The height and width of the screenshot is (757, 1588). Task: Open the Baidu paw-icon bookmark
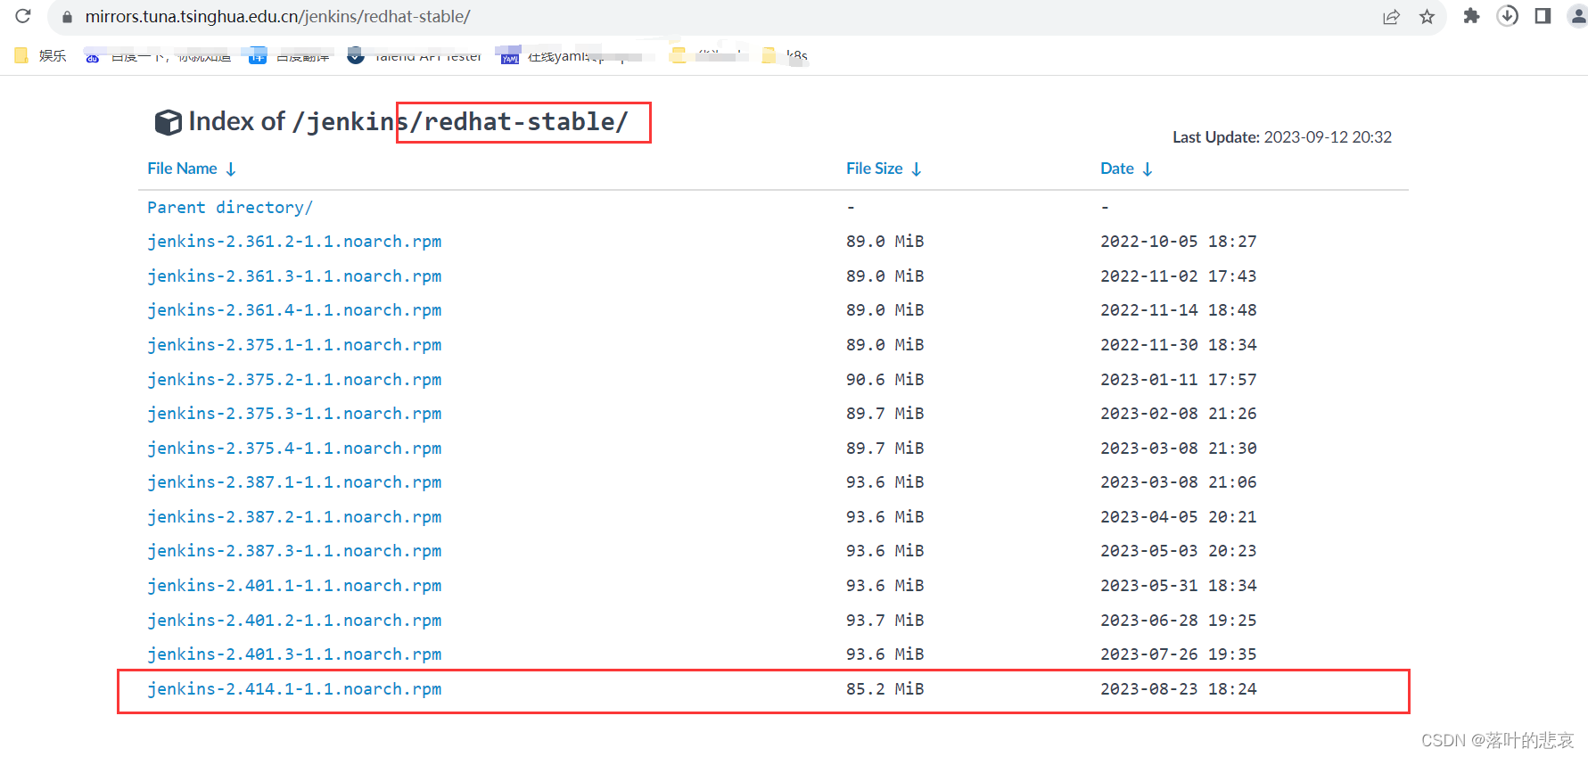pyautogui.click(x=158, y=56)
